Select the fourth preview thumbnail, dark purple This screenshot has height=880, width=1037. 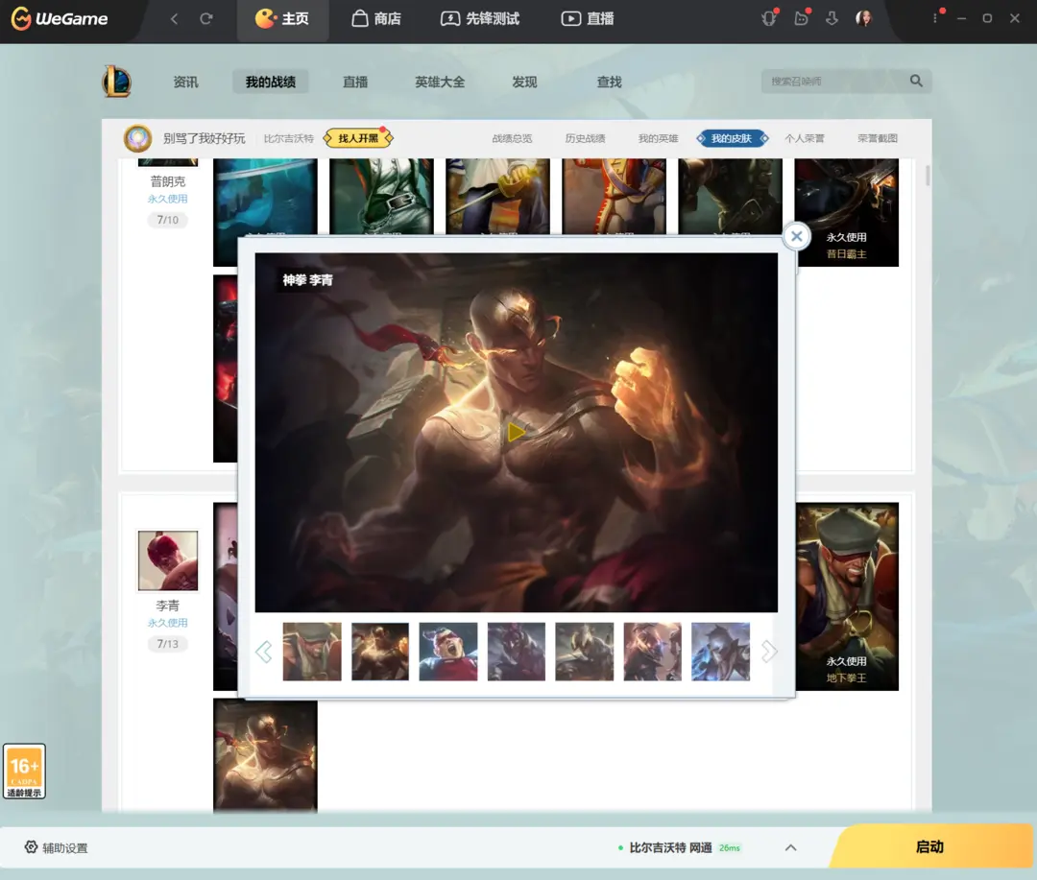point(517,652)
